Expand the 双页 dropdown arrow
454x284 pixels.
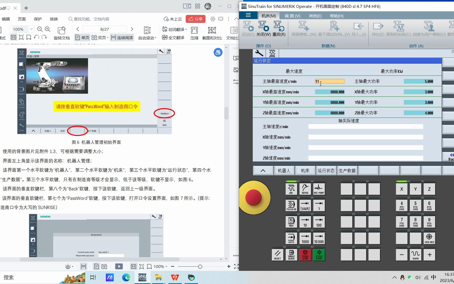tap(107, 38)
